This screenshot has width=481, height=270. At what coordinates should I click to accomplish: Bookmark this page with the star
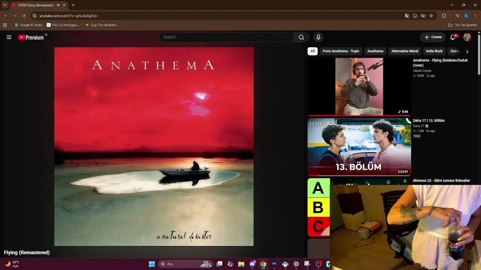(x=431, y=16)
